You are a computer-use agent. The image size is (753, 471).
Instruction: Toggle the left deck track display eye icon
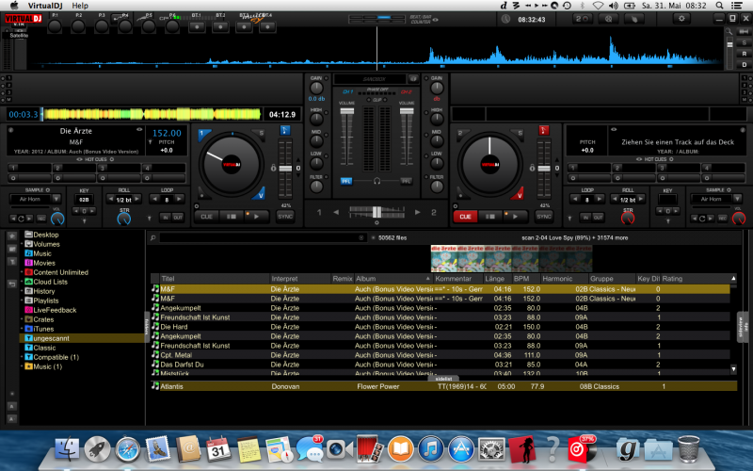(139, 130)
